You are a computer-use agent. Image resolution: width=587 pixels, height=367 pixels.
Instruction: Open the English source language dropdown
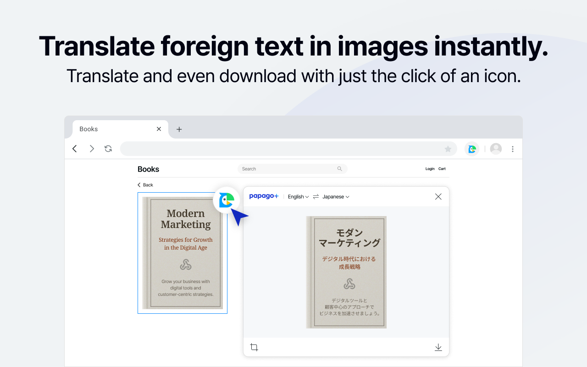(x=298, y=196)
